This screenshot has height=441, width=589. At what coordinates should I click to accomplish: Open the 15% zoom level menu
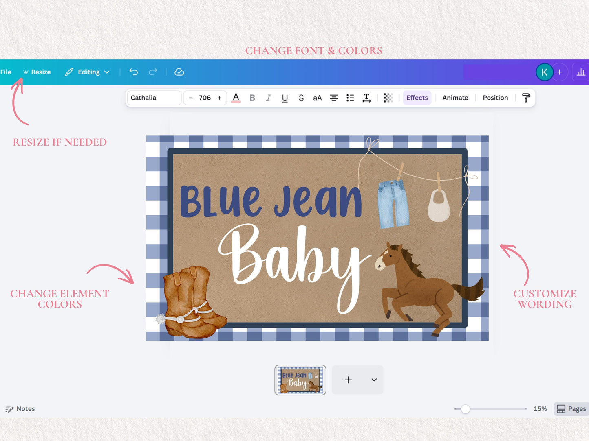click(540, 409)
